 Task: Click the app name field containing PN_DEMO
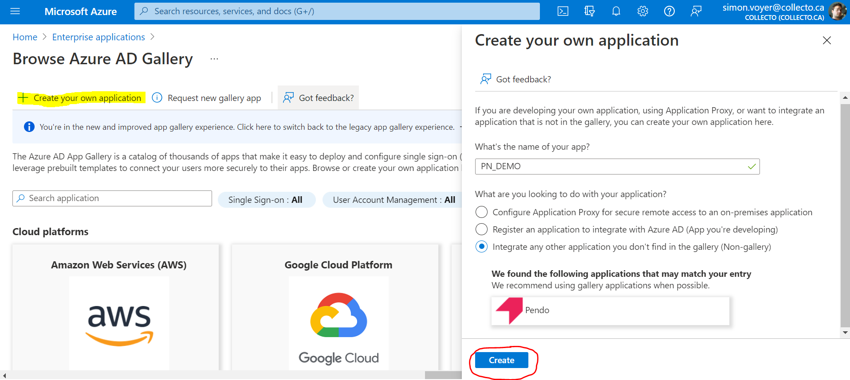point(617,167)
